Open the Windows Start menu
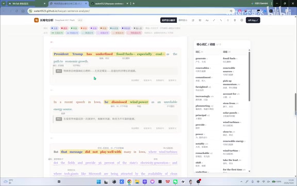Viewport: 297px width, 186px height. (x=98, y=182)
